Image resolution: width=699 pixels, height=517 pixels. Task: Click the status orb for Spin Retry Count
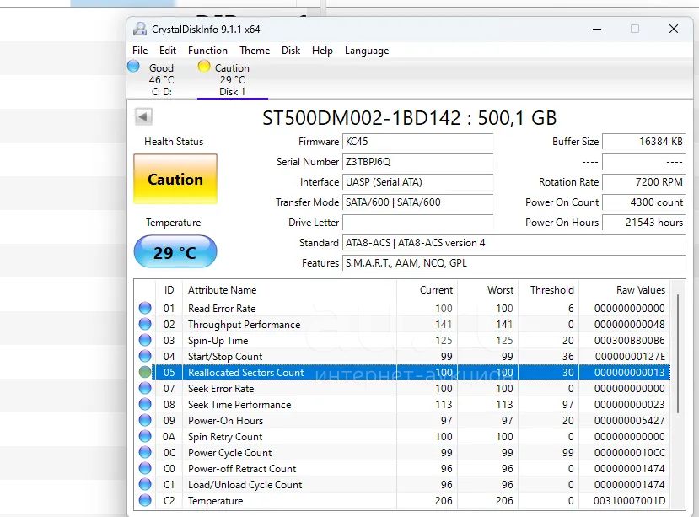[x=145, y=436]
